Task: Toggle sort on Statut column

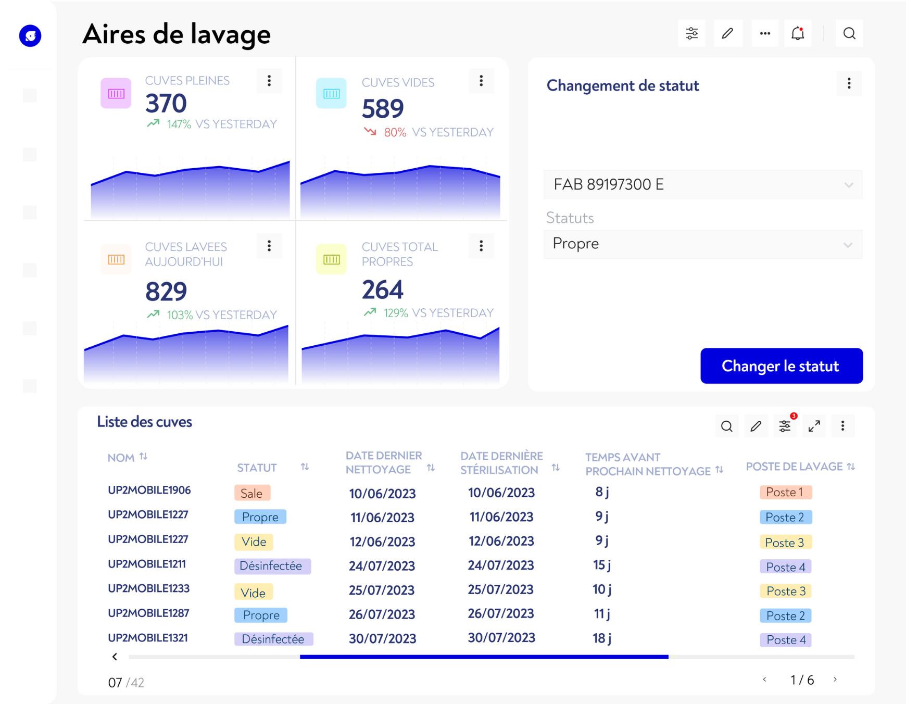Action: point(305,467)
